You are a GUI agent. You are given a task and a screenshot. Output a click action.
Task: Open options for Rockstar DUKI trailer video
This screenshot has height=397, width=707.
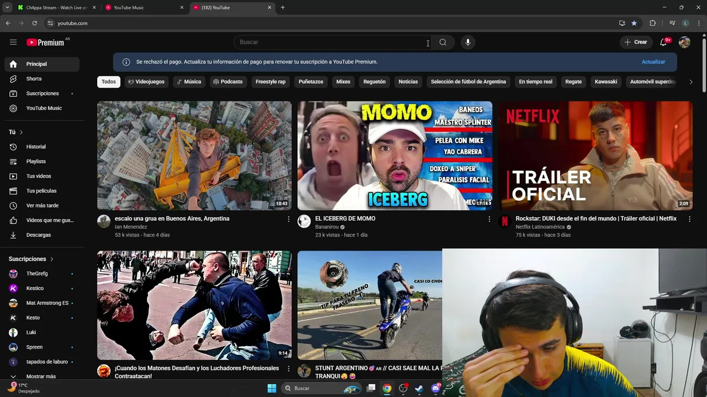point(689,219)
